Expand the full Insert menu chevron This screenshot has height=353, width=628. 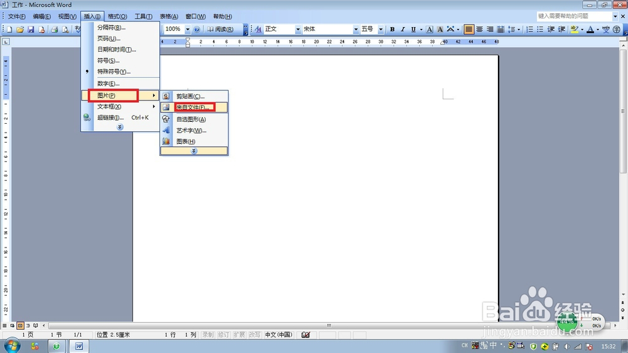[120, 127]
